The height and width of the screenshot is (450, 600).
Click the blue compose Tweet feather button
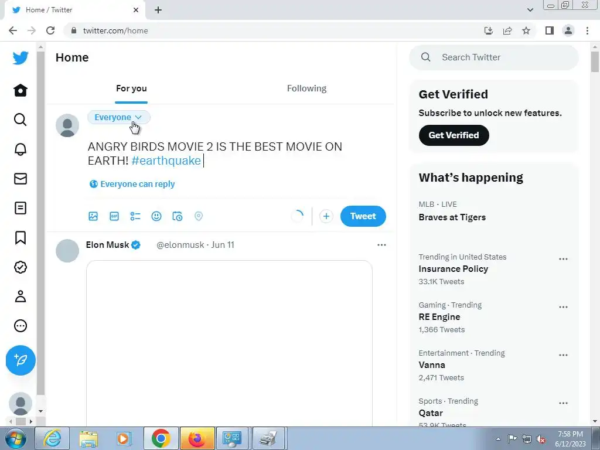21,360
